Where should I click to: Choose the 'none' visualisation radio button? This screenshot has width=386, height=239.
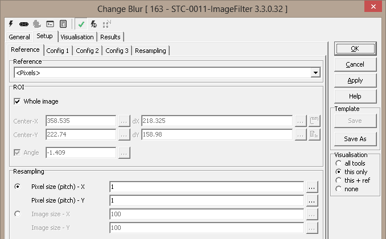[339, 189]
